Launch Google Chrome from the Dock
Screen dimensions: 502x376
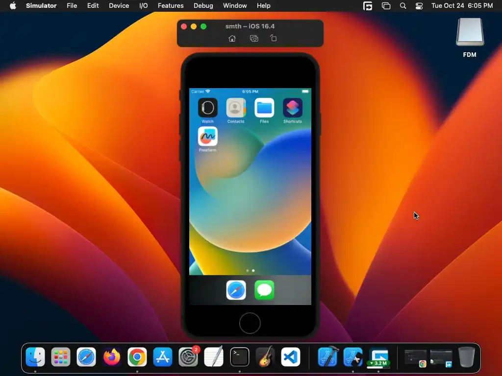click(137, 357)
